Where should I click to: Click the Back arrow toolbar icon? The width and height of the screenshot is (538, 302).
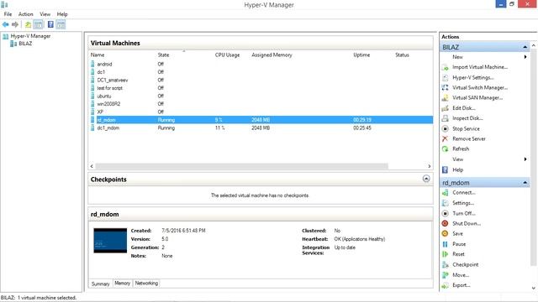6,24
